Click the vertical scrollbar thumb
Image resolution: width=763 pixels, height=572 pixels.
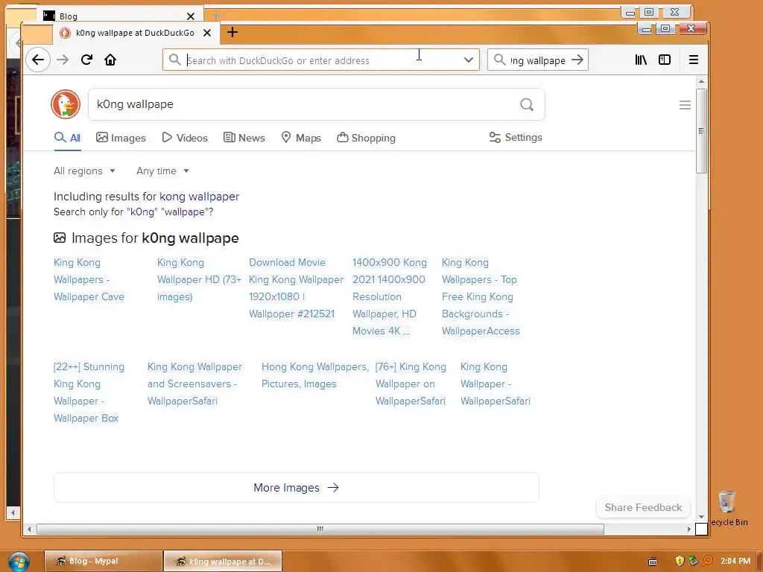coord(701,130)
